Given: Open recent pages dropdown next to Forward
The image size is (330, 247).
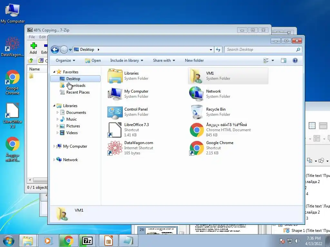Looking at the screenshot, I should (x=70, y=50).
